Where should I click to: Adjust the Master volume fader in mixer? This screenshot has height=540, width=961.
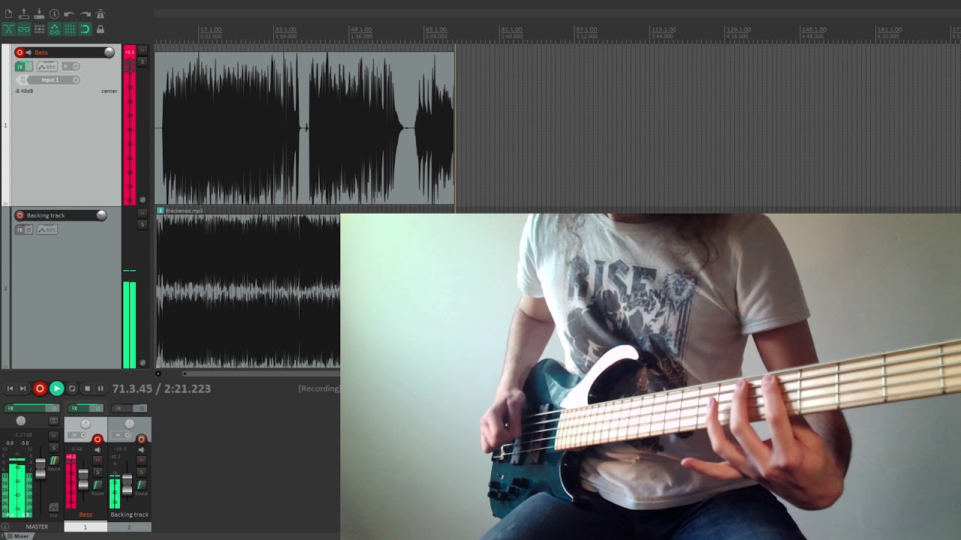pos(41,468)
